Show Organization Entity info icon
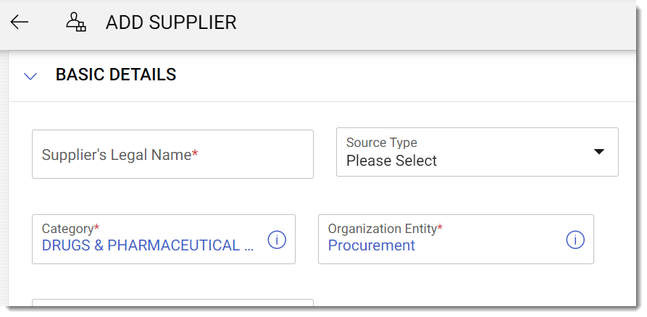This screenshot has width=647, height=317. pos(575,240)
